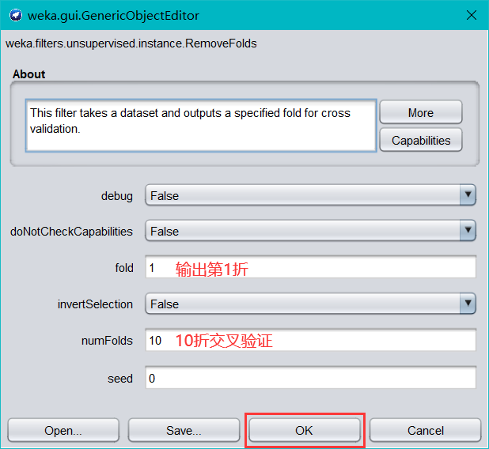The image size is (489, 449).
Task: Open More information about filter
Action: click(421, 112)
